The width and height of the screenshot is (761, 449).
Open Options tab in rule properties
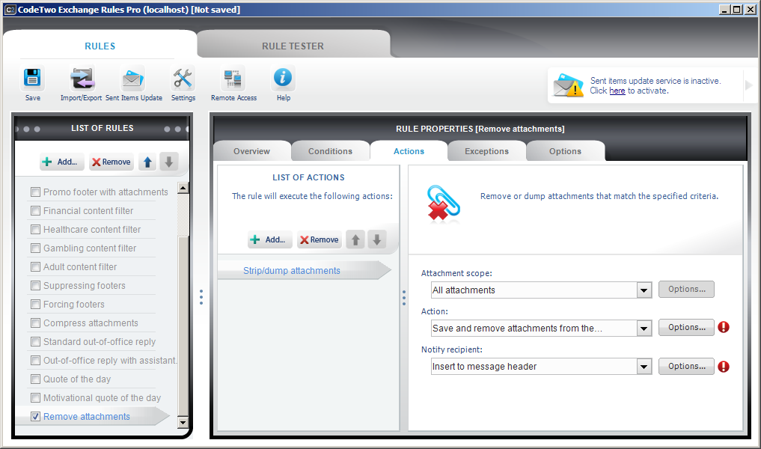(565, 151)
